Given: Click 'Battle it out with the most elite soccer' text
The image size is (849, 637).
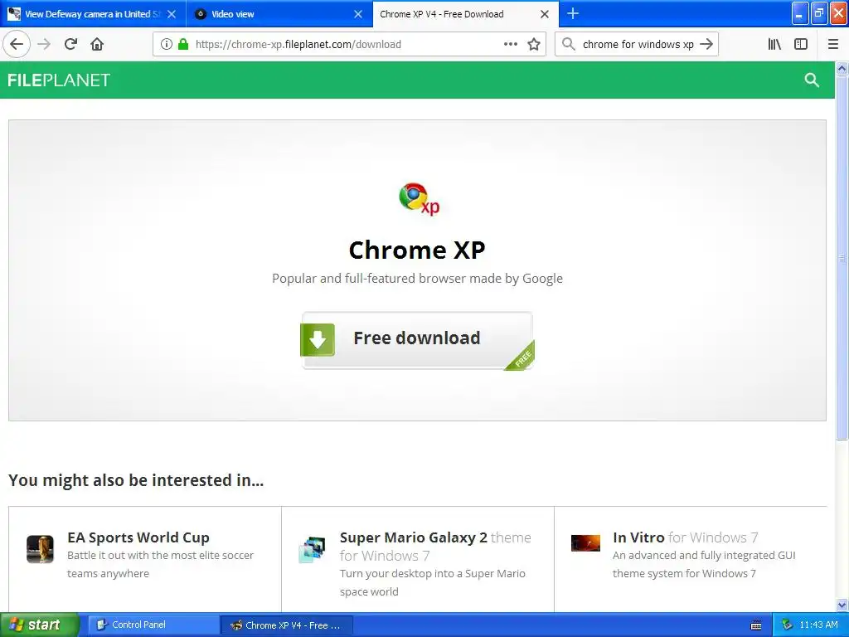Looking at the screenshot, I should click(x=160, y=555).
